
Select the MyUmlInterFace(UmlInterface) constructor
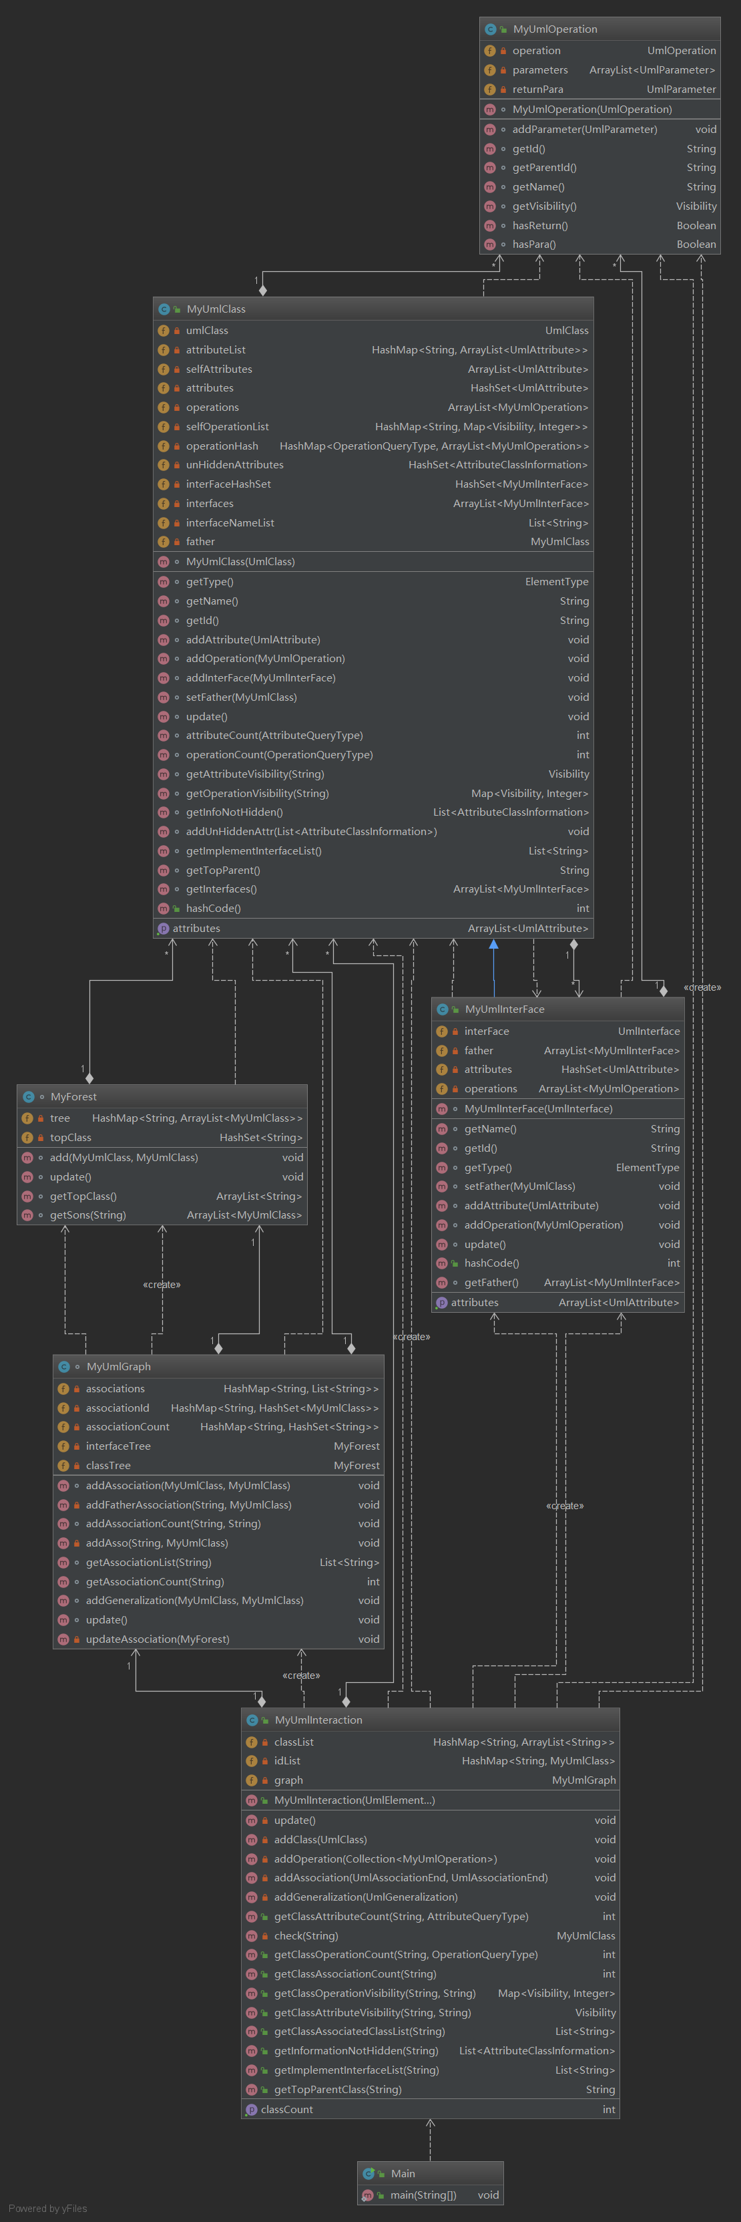click(557, 1108)
